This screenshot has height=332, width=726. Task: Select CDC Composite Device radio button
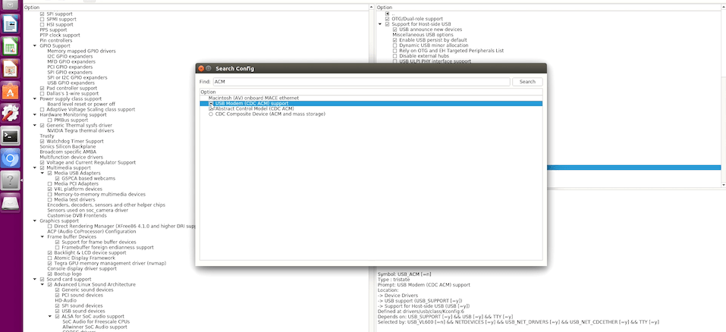pos(211,114)
